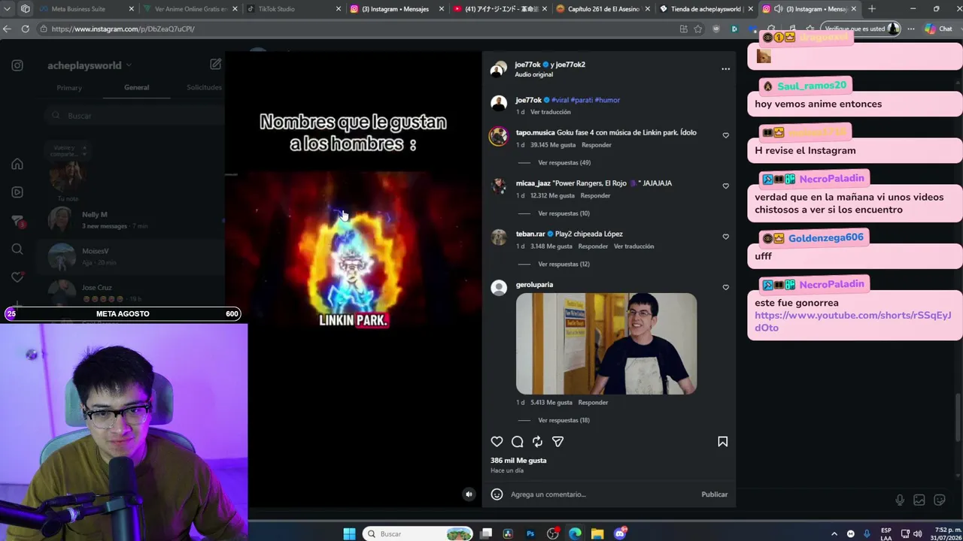963x541 pixels.
Task: Open Notifications heart in the sidebar
Action: click(17, 277)
